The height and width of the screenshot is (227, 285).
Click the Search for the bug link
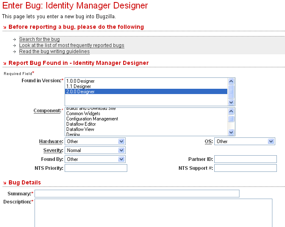point(39,39)
